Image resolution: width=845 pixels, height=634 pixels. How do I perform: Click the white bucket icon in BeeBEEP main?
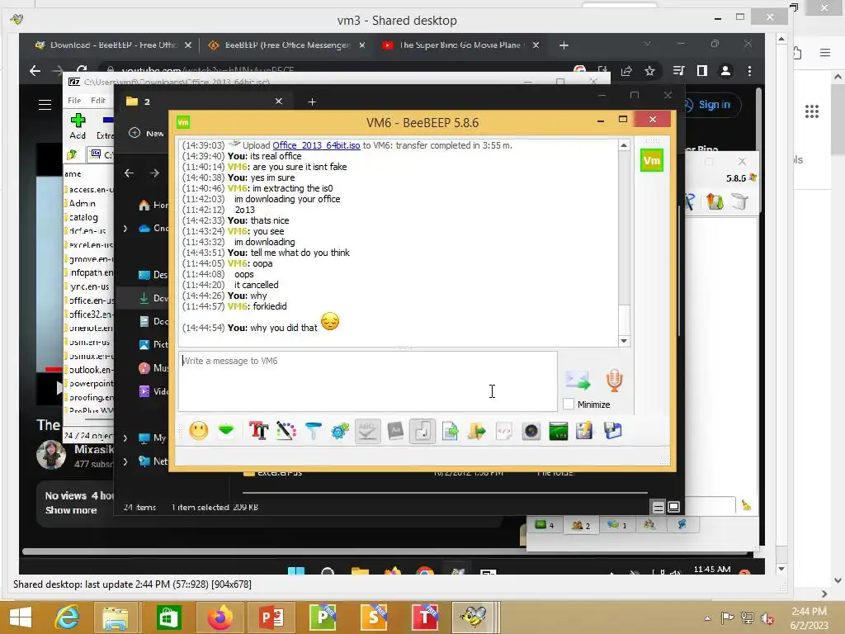740,201
